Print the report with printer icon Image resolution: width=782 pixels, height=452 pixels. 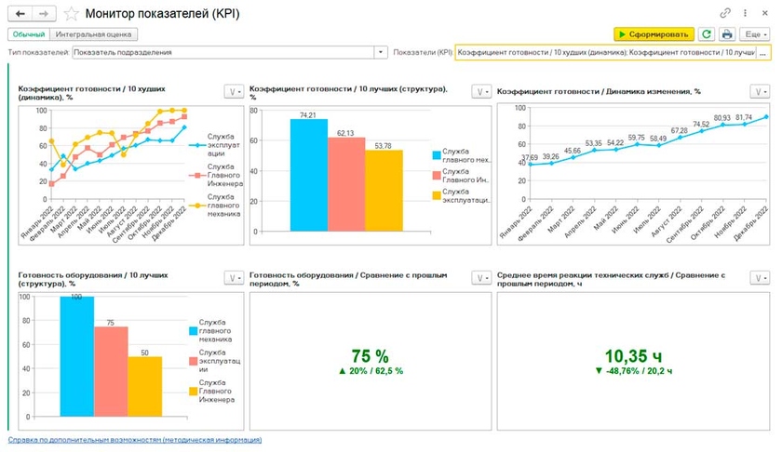pyautogui.click(x=727, y=34)
